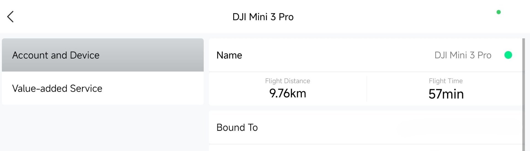Tap the blurred Bound To account value
530x151 pixels.
coord(458,128)
